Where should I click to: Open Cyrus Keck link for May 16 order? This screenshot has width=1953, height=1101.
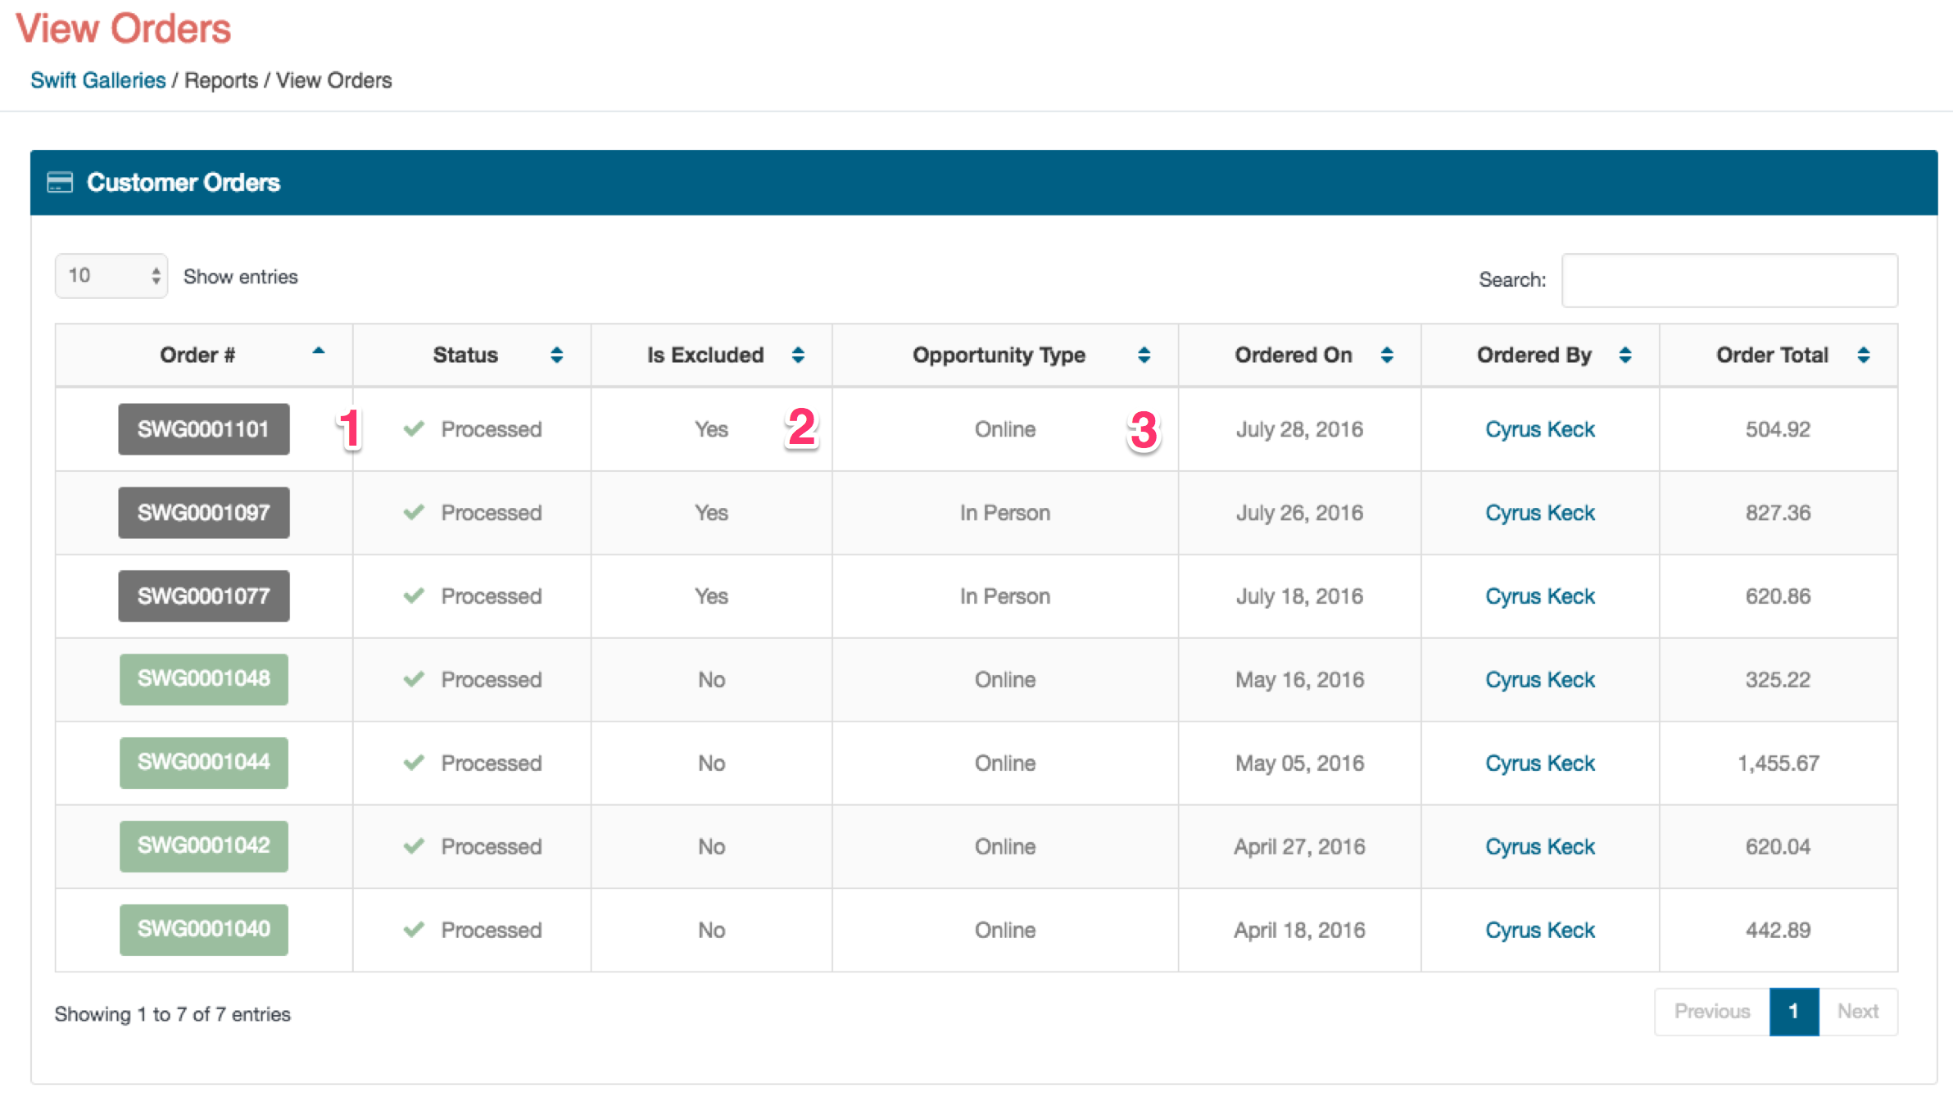pyautogui.click(x=1540, y=680)
